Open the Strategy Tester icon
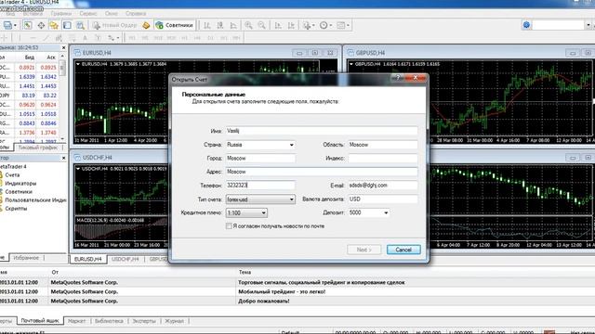This screenshot has width=595, height=334. pos(80,25)
